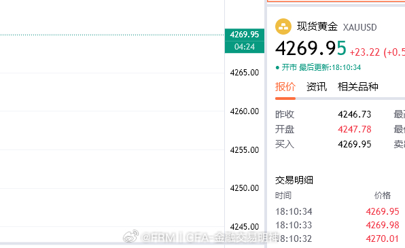Click the 时间 column header

click(x=283, y=195)
